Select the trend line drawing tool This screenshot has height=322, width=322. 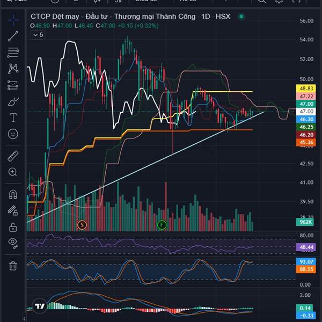pos(13,36)
